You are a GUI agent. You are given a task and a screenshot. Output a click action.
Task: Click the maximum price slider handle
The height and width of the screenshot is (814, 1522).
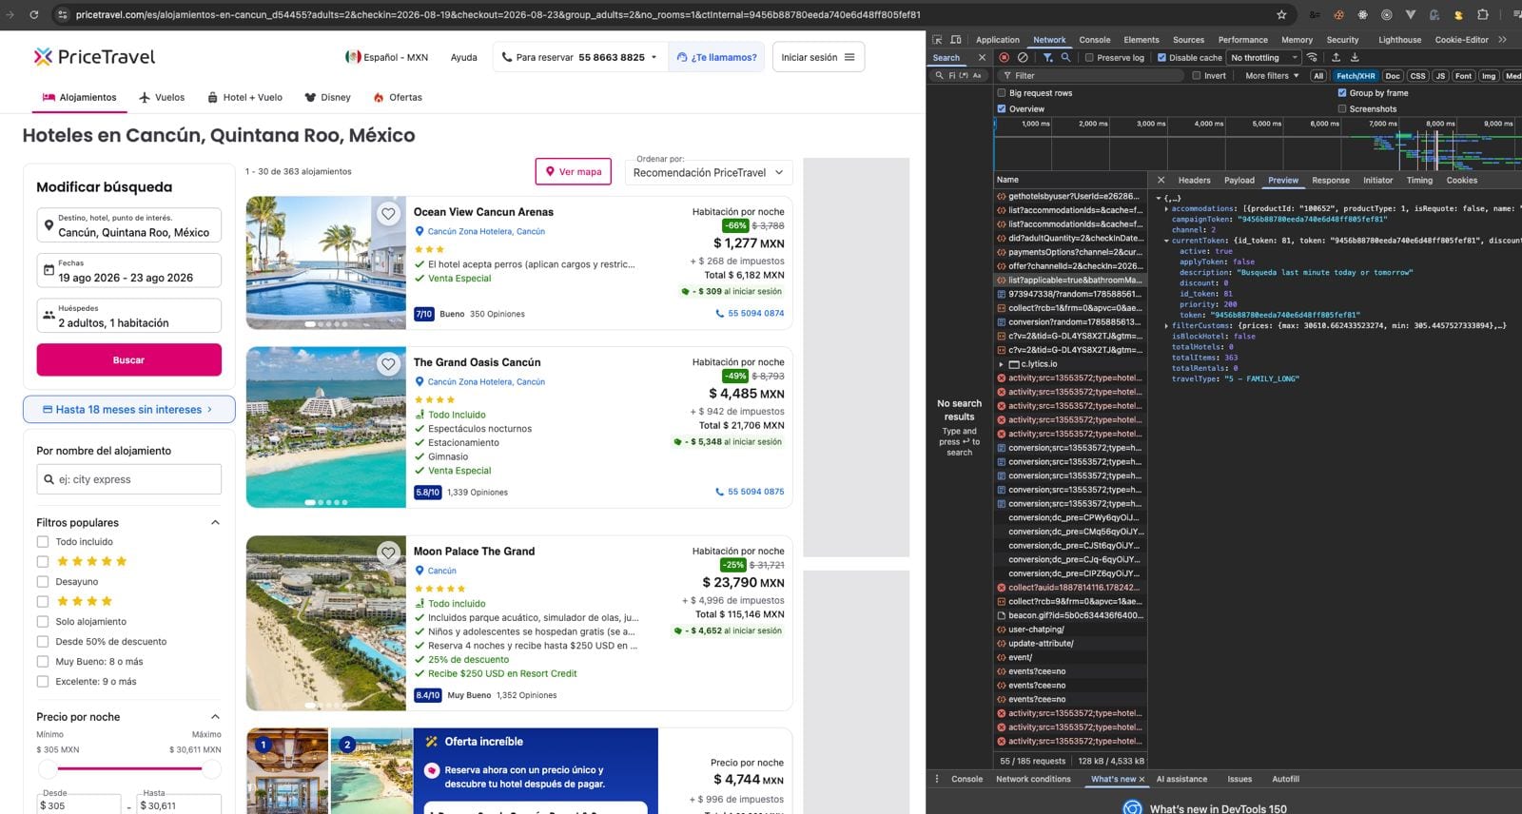tap(211, 768)
